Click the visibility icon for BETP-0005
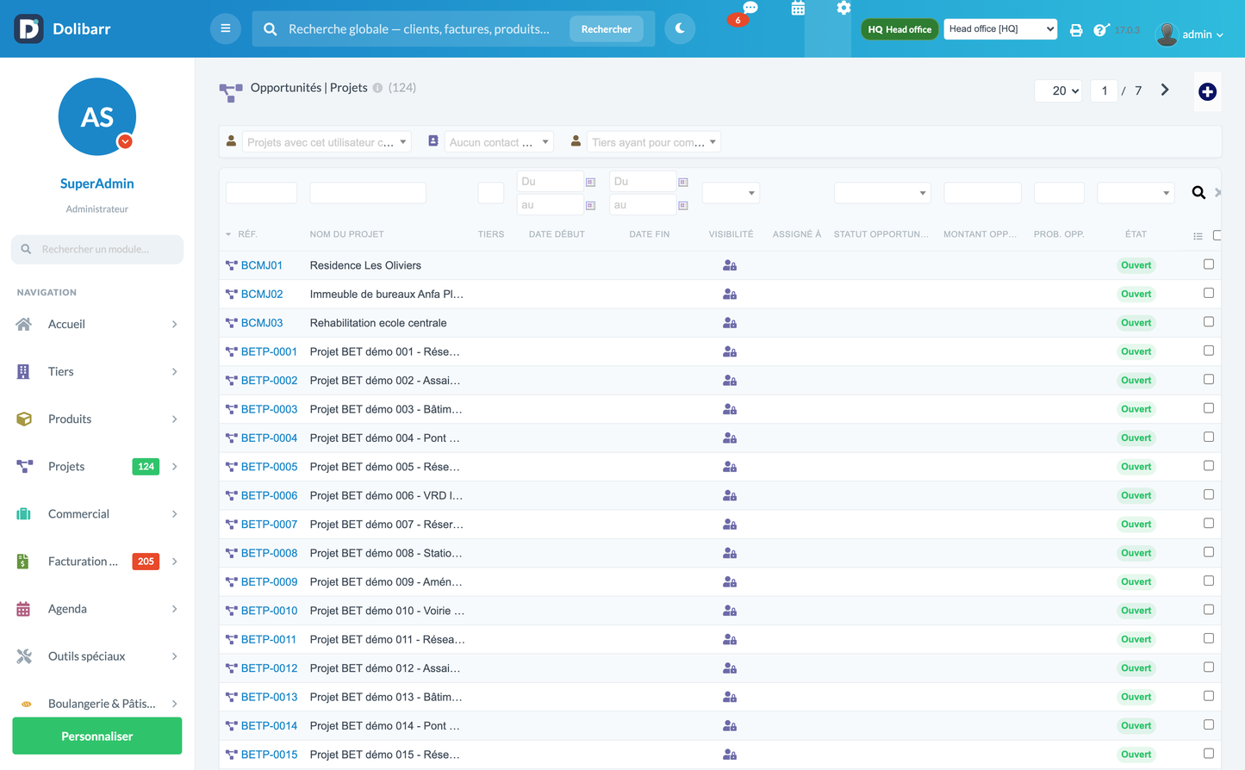The image size is (1245, 770). coord(730,467)
